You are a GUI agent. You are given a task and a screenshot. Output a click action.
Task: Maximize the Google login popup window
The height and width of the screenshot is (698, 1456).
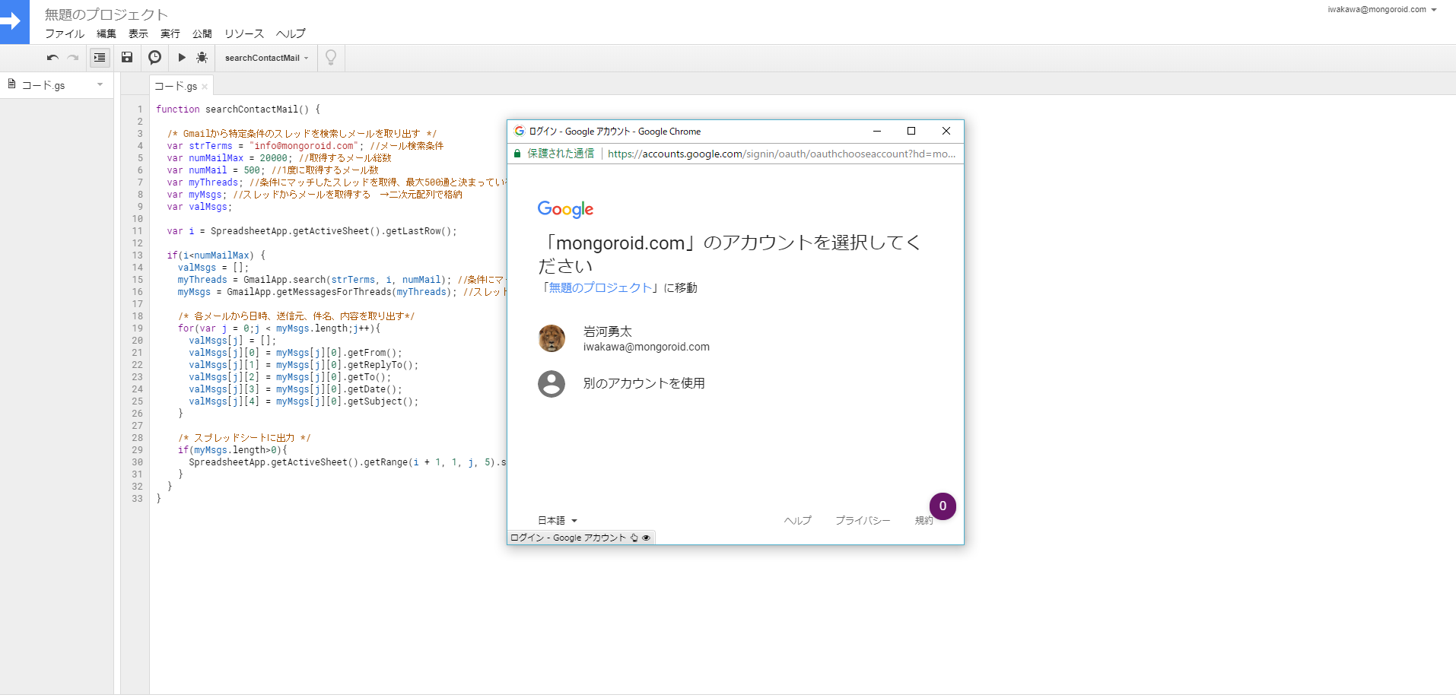pos(911,131)
